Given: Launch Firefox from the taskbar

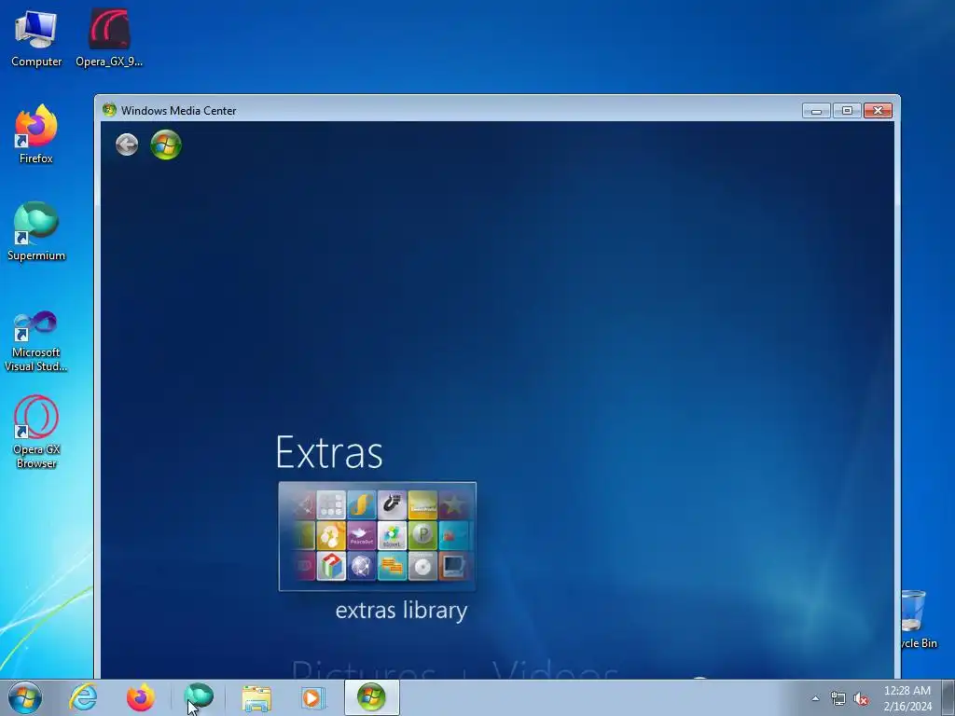Looking at the screenshot, I should [x=140, y=697].
